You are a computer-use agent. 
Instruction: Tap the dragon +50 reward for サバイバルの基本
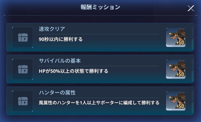(176, 69)
